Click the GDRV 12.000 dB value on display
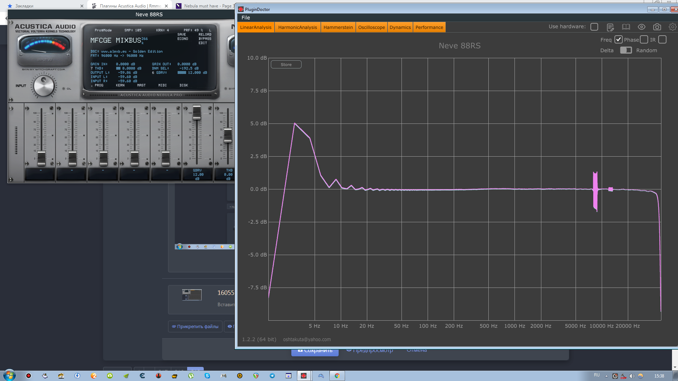 click(197, 73)
